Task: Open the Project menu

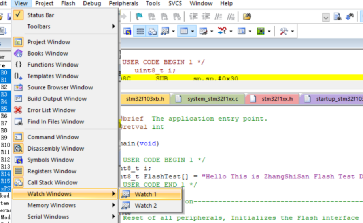Action: [44, 4]
